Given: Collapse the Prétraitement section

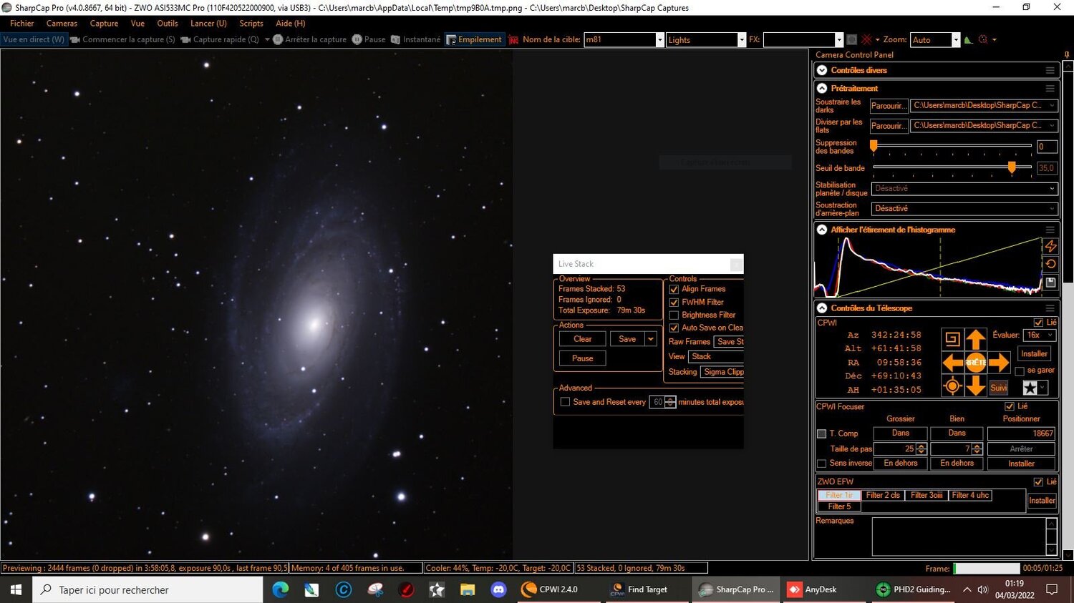Looking at the screenshot, I should click(822, 89).
